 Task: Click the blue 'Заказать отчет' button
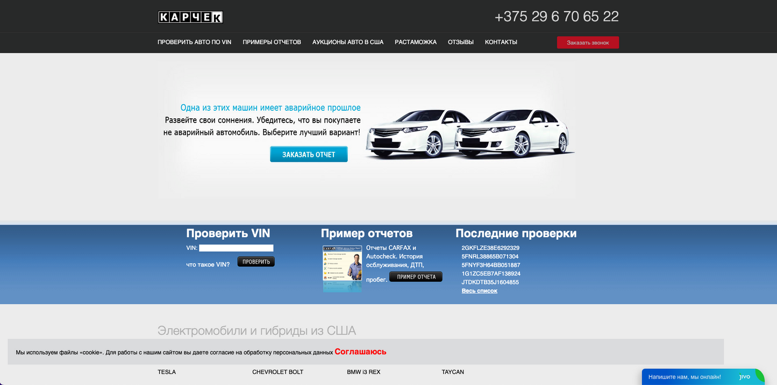(x=309, y=154)
